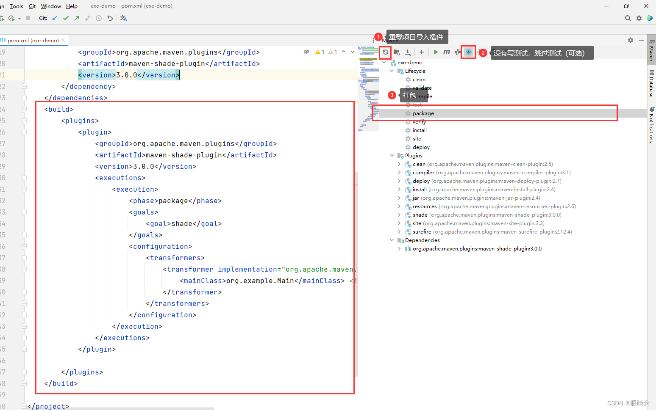The image size is (656, 410).
Task: Fold the <configuration> block in gutter
Action: [x=24, y=246]
